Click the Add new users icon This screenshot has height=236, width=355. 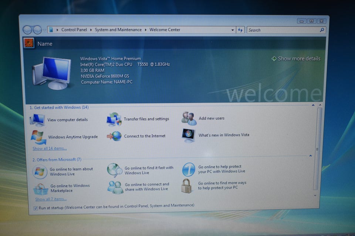pos(189,118)
